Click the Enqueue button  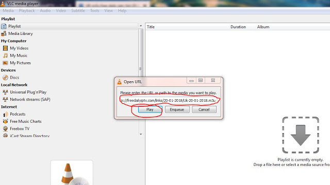point(177,109)
